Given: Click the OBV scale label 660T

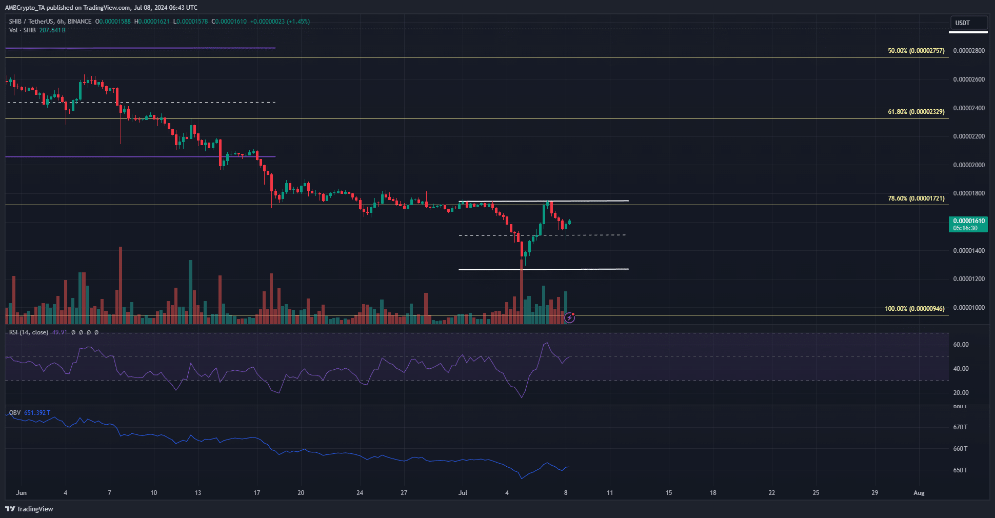Looking at the screenshot, I should (x=960, y=449).
